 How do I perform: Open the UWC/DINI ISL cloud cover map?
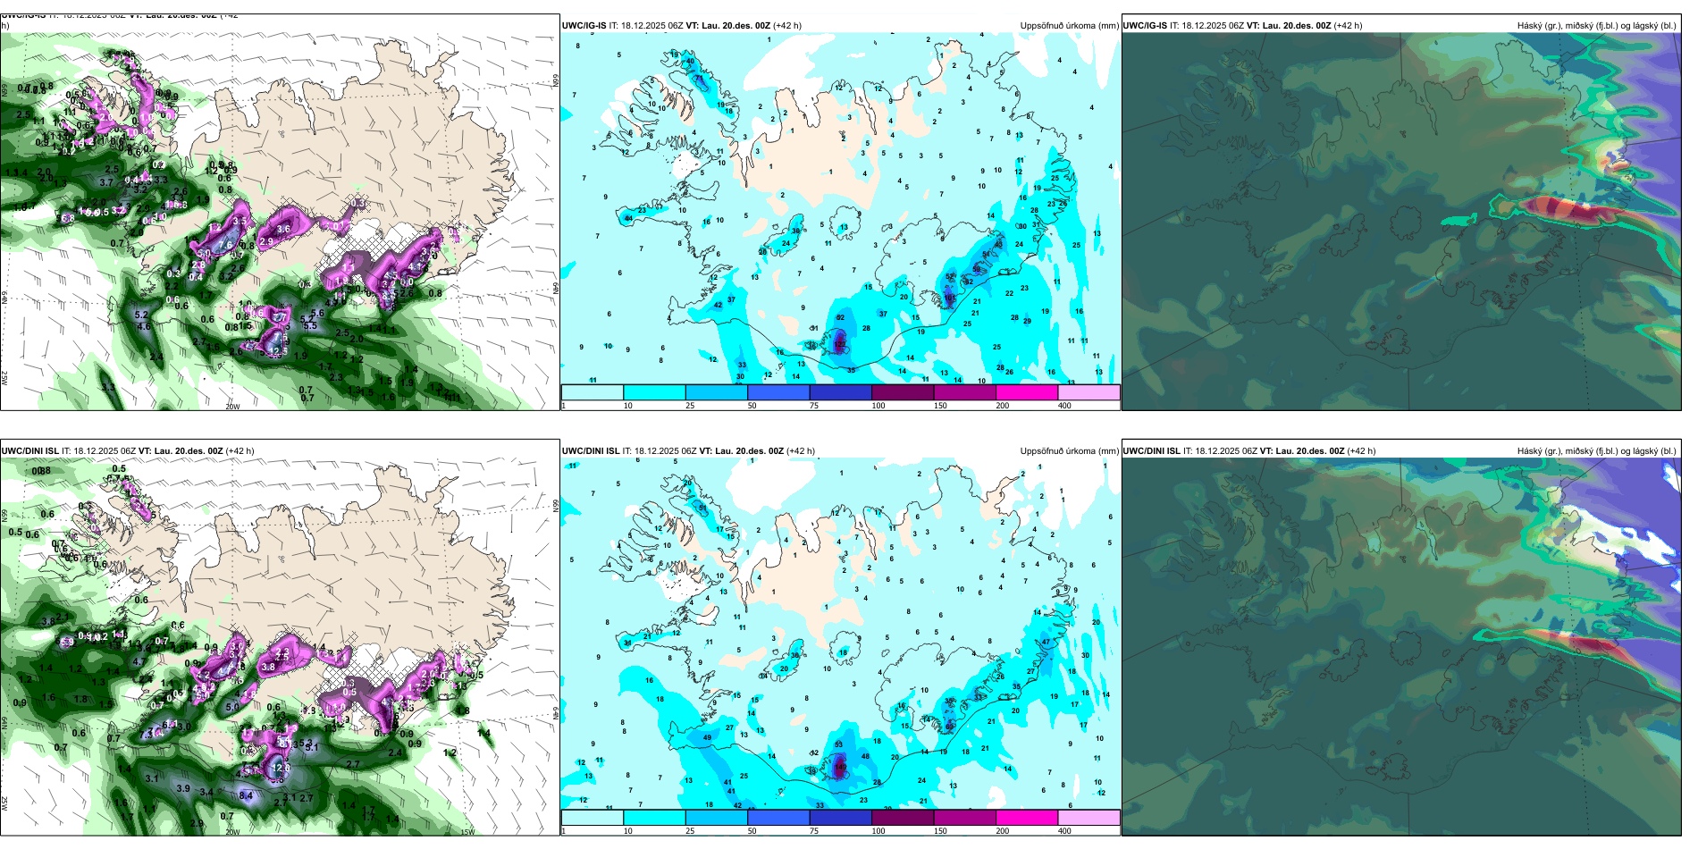[1401, 637]
